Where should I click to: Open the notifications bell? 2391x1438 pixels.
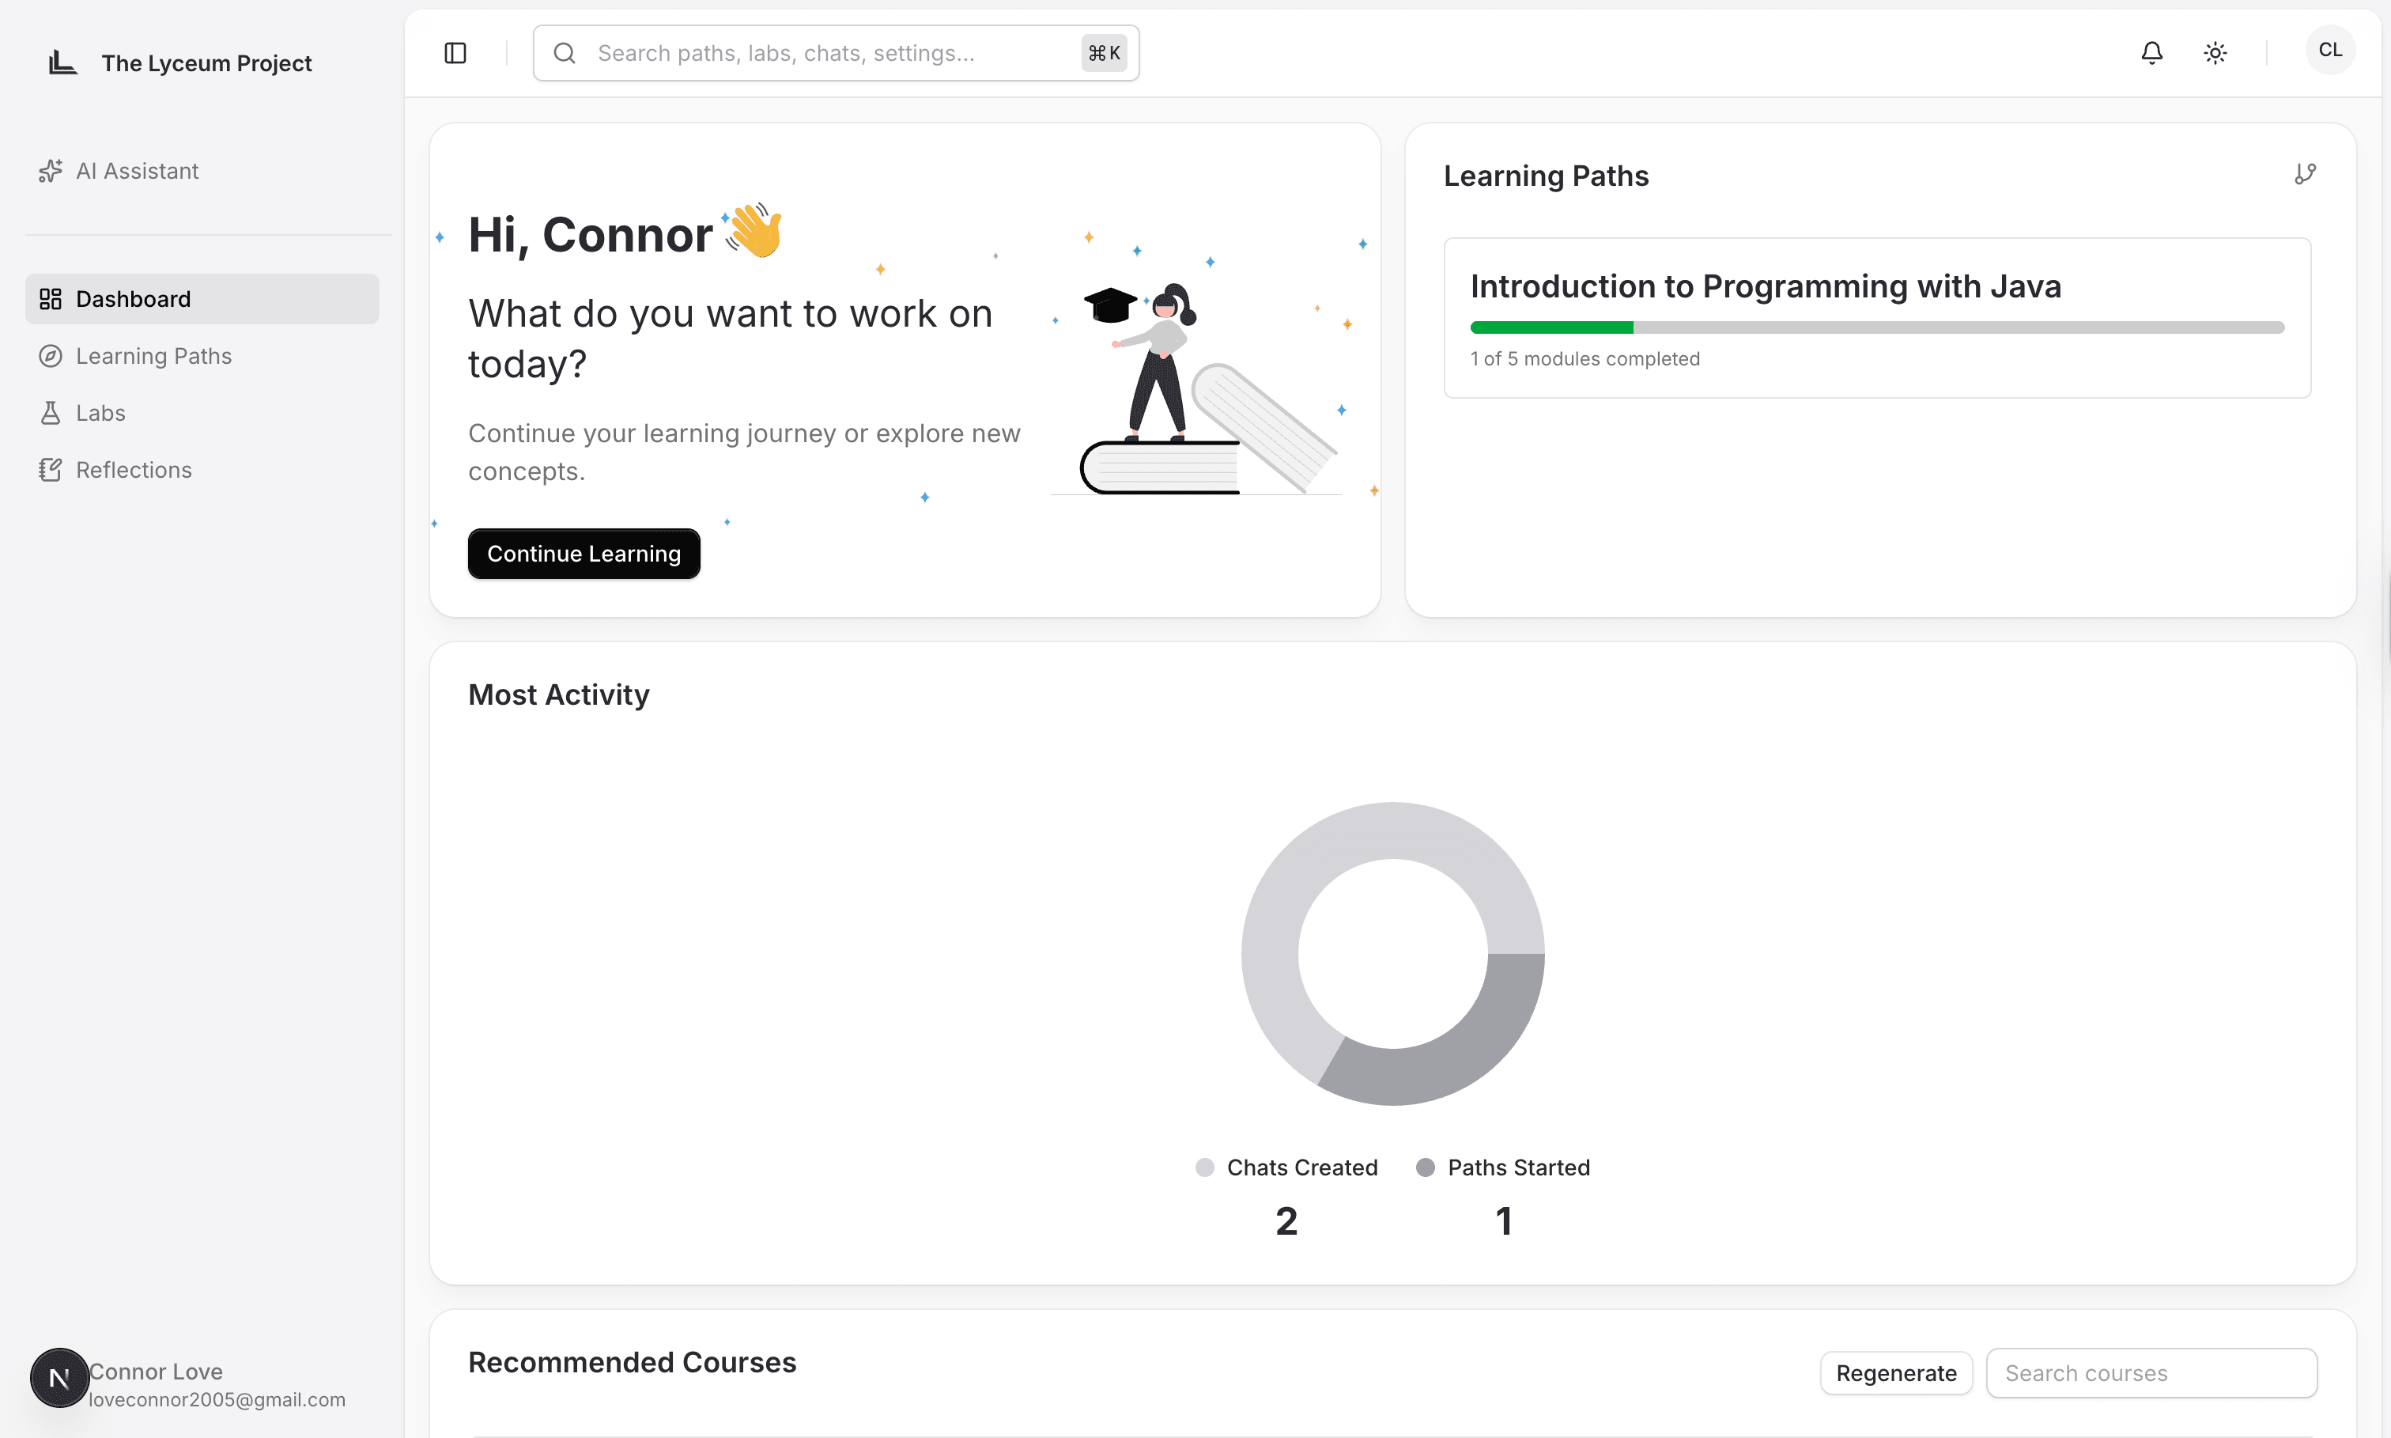(x=2151, y=53)
